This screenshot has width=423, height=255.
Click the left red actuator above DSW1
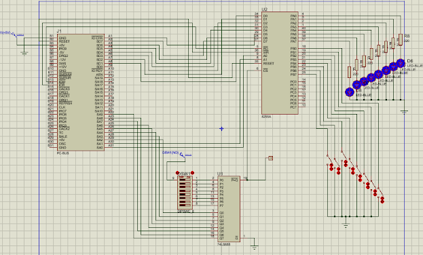pyautogui.click(x=177, y=173)
